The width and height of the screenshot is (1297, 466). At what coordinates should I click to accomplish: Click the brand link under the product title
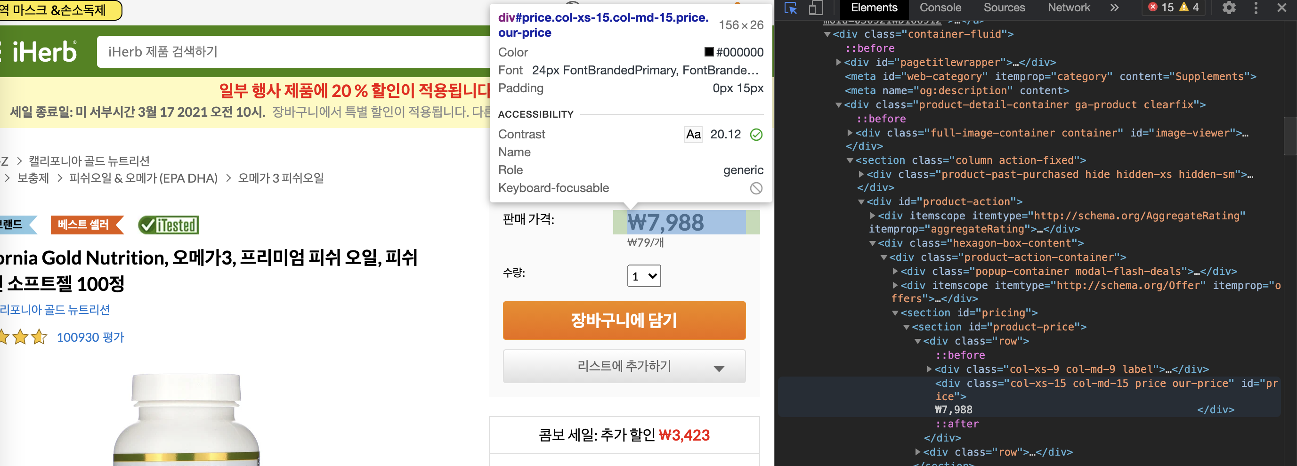pos(55,310)
